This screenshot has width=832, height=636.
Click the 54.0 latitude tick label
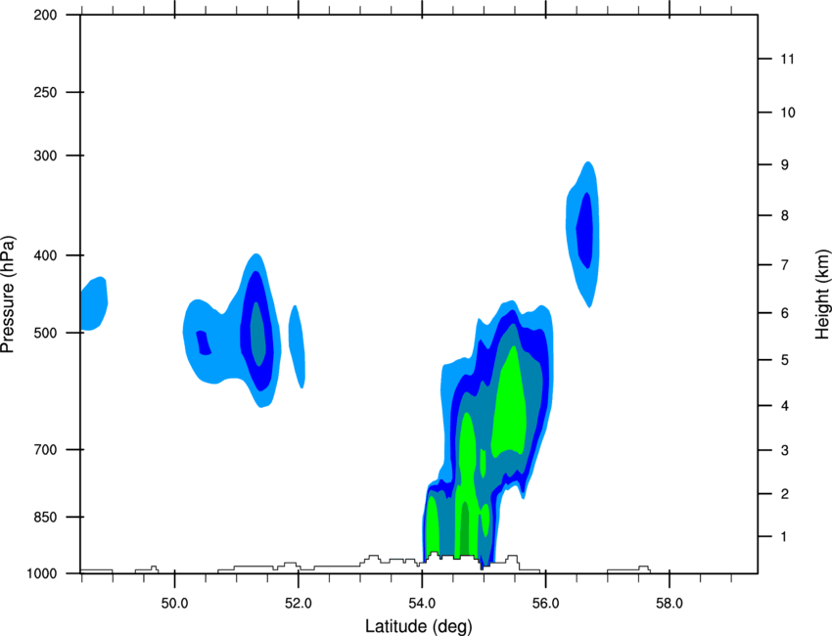coord(422,604)
